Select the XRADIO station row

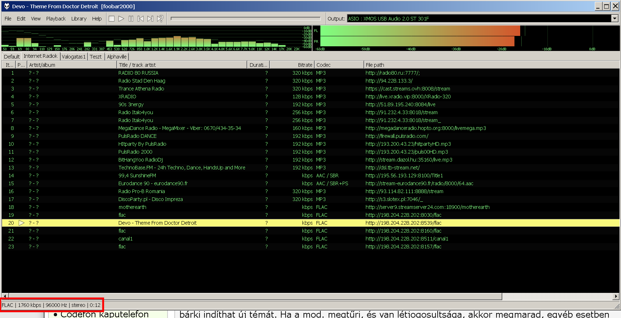(310, 97)
